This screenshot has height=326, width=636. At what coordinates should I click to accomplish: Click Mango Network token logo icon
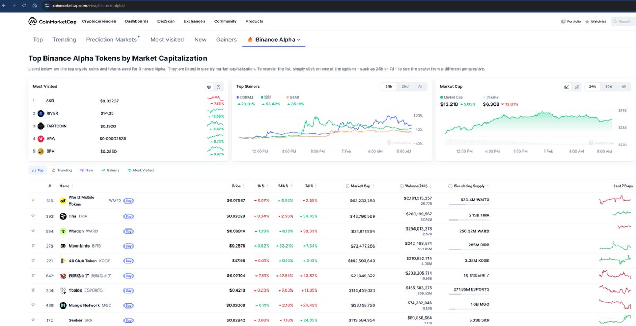point(63,305)
